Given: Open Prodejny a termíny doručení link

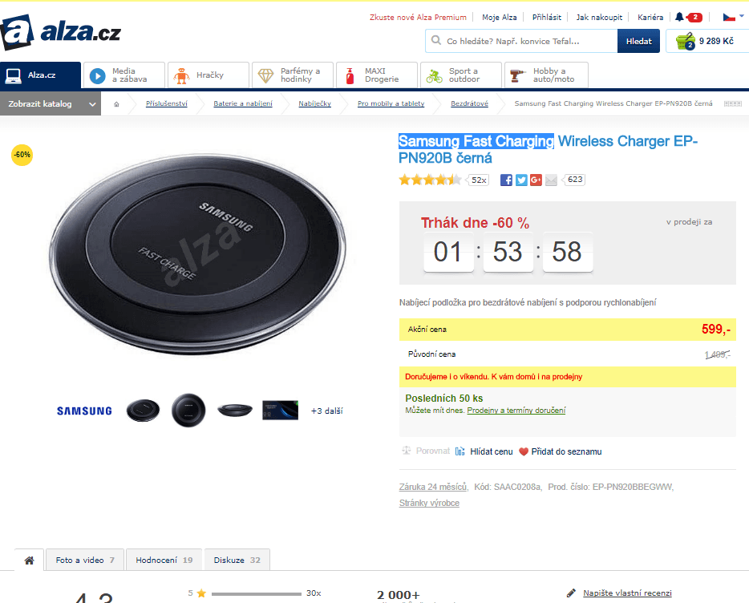Looking at the screenshot, I should pos(516,411).
